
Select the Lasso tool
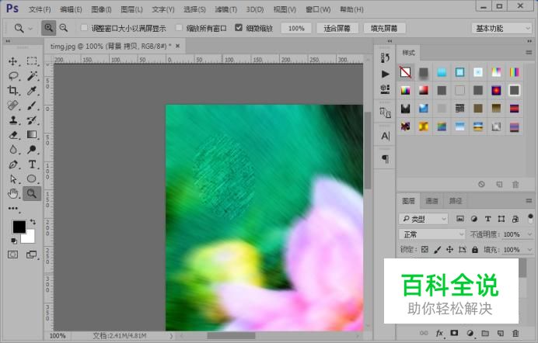13,75
